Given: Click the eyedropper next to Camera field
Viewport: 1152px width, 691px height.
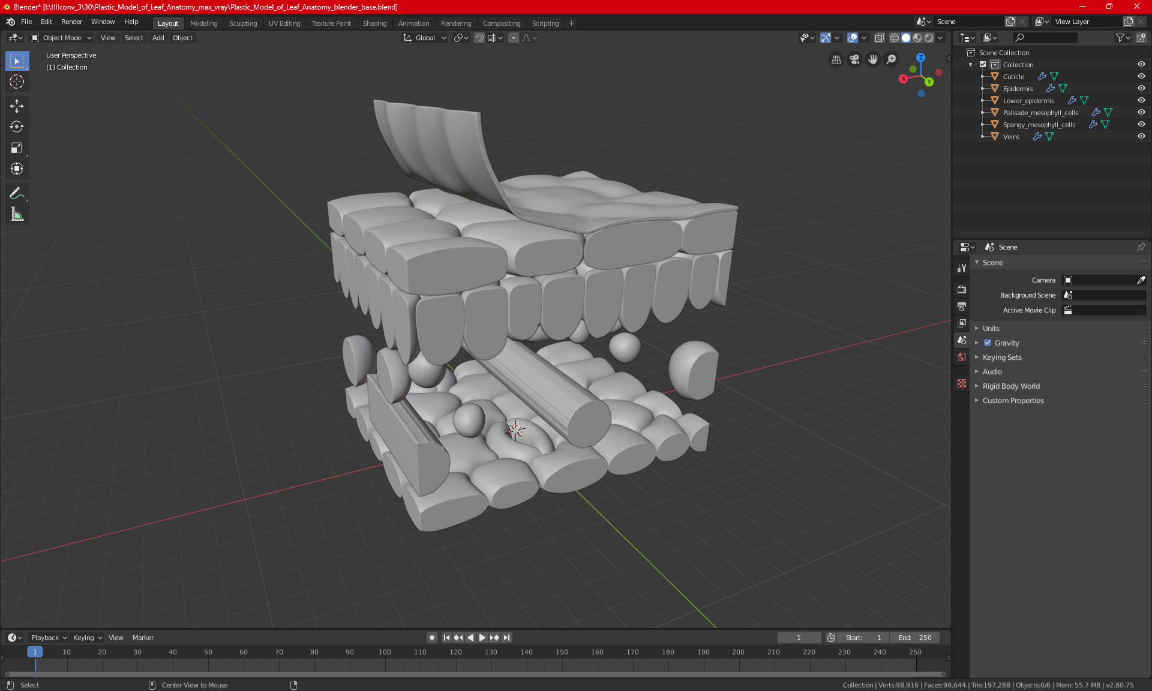Looking at the screenshot, I should coord(1141,280).
